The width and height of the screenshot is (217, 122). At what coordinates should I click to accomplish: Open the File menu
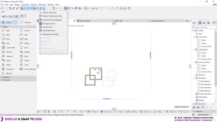click(2, 5)
